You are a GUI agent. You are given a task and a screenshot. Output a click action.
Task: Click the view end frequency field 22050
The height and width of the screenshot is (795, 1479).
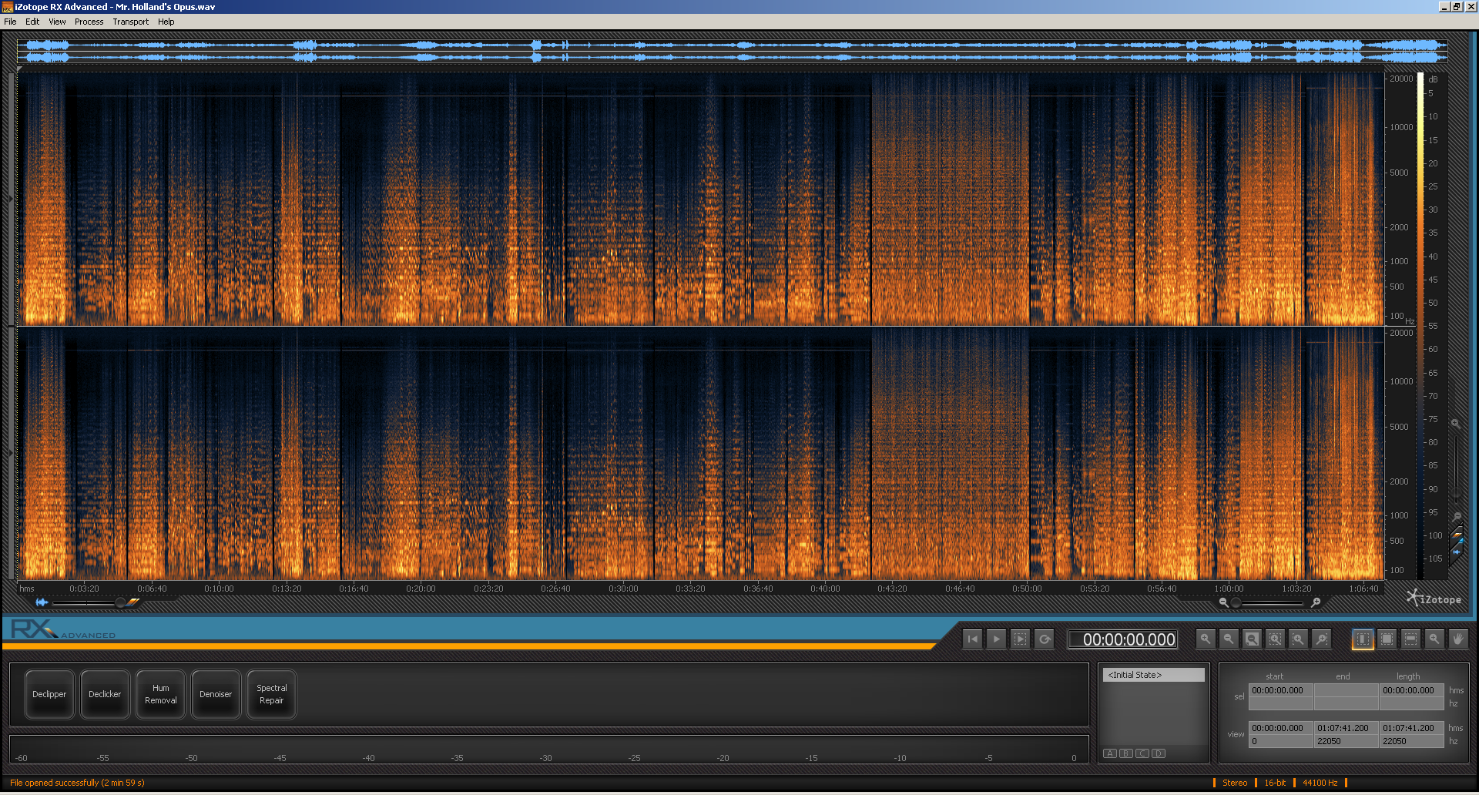1346,741
